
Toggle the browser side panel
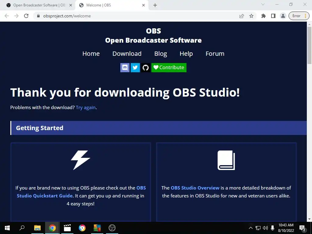[x=273, y=16]
